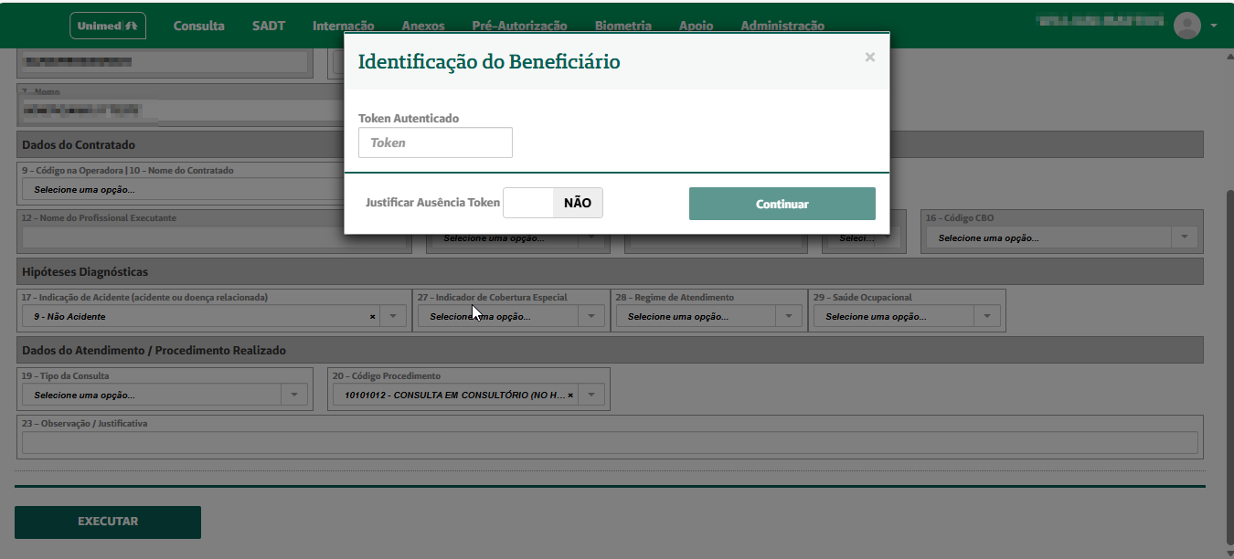Click the Token Autenticado input field
This screenshot has width=1234, height=559.
pos(434,142)
